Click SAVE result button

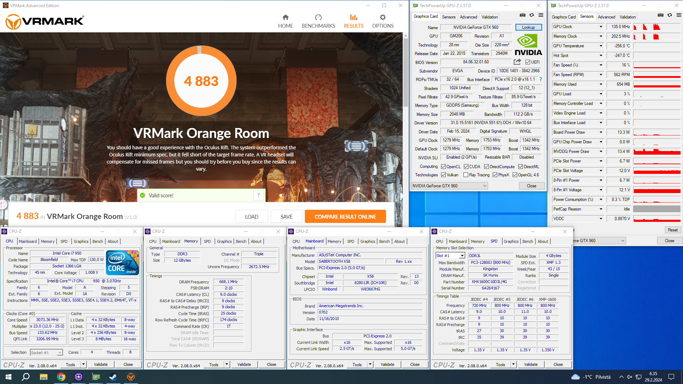(286, 217)
